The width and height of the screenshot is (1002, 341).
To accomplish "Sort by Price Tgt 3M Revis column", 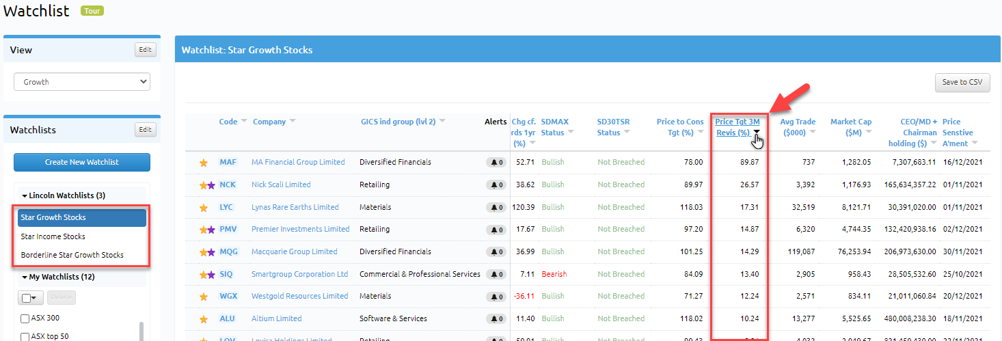I will [x=737, y=127].
